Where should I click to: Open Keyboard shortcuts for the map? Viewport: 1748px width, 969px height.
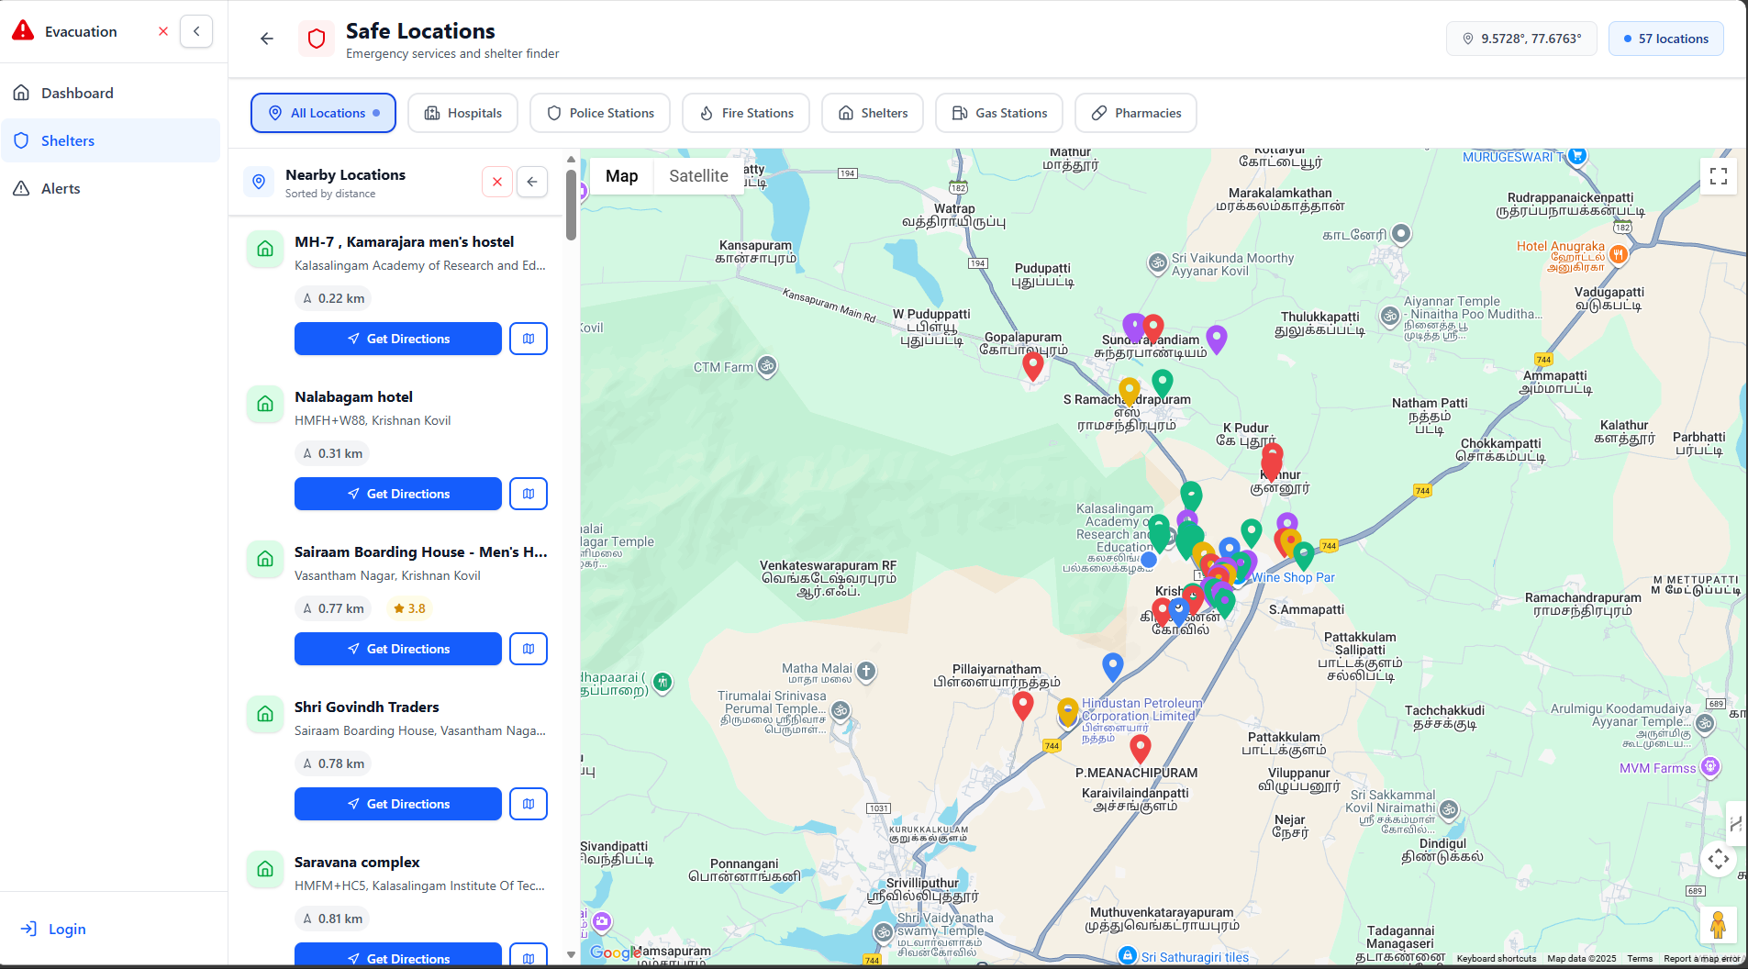(x=1497, y=959)
